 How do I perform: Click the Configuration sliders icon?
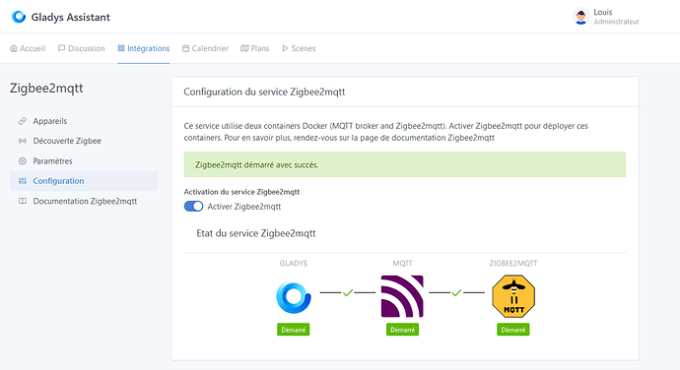click(x=23, y=181)
